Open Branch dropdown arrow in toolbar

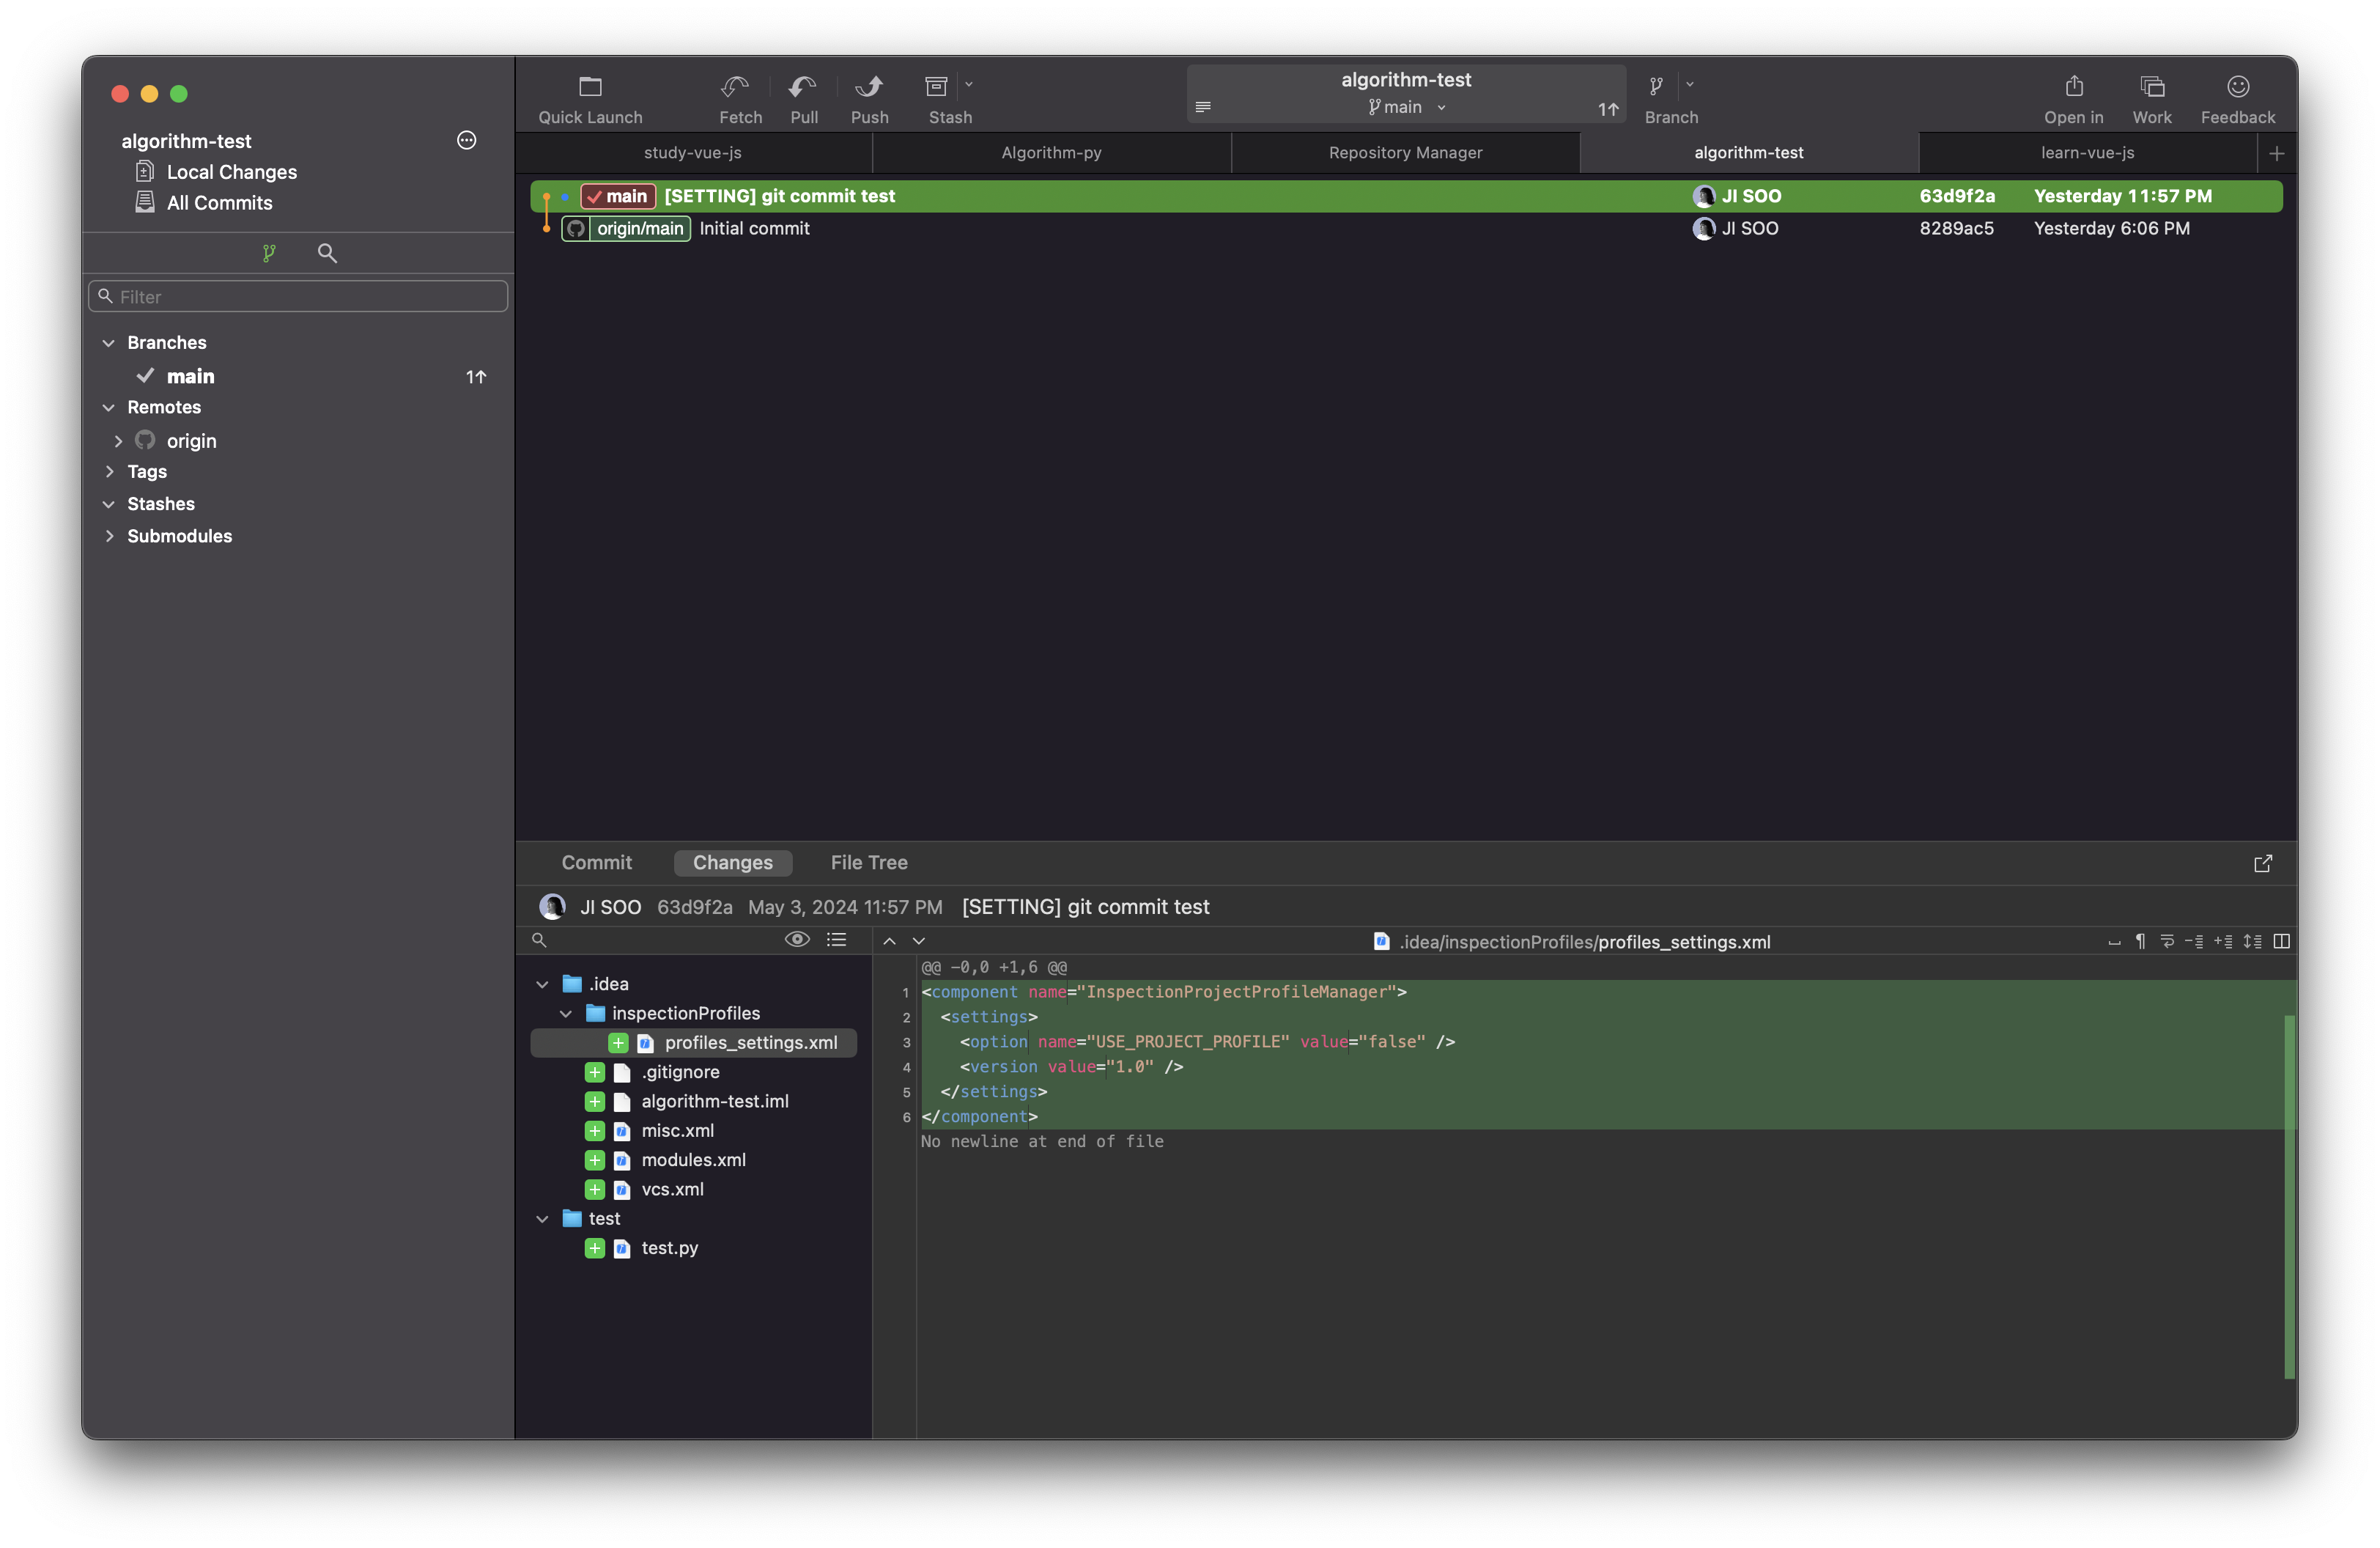[1690, 85]
